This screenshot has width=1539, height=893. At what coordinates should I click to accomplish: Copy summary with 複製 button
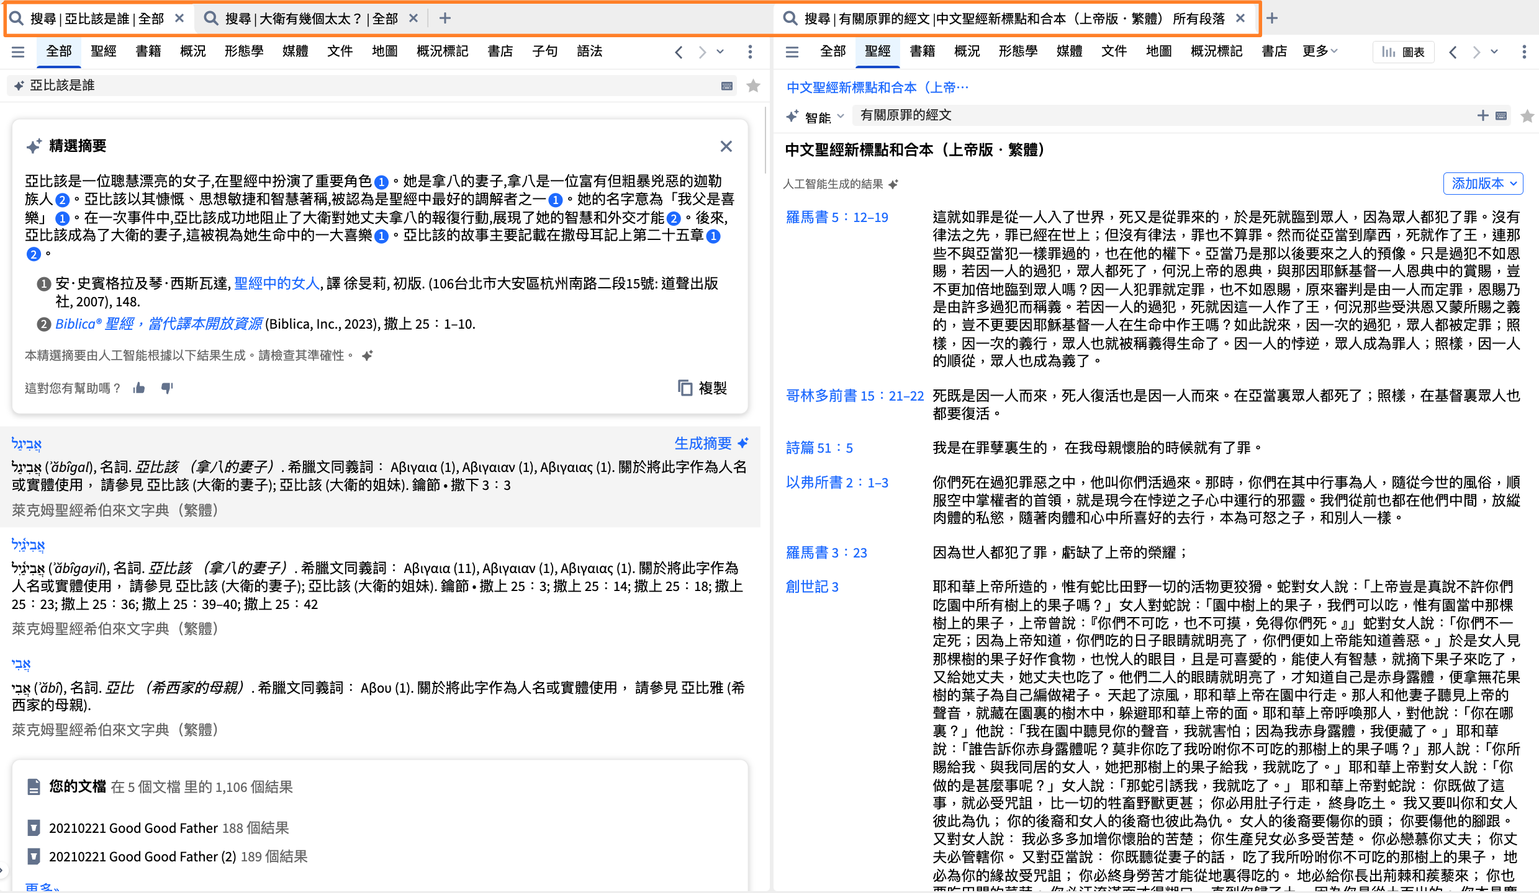[702, 388]
